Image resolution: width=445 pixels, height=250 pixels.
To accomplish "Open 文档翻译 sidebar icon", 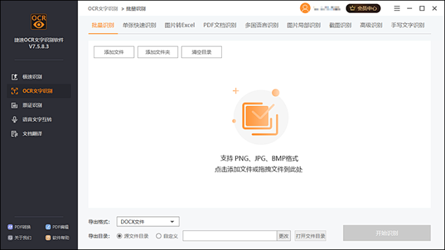I will tap(14, 134).
